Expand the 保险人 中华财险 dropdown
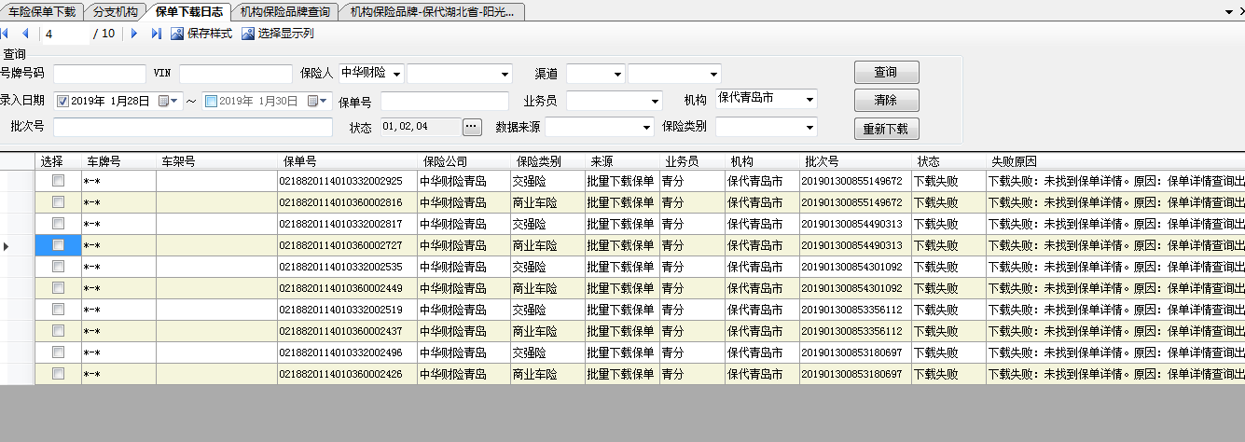 (397, 74)
